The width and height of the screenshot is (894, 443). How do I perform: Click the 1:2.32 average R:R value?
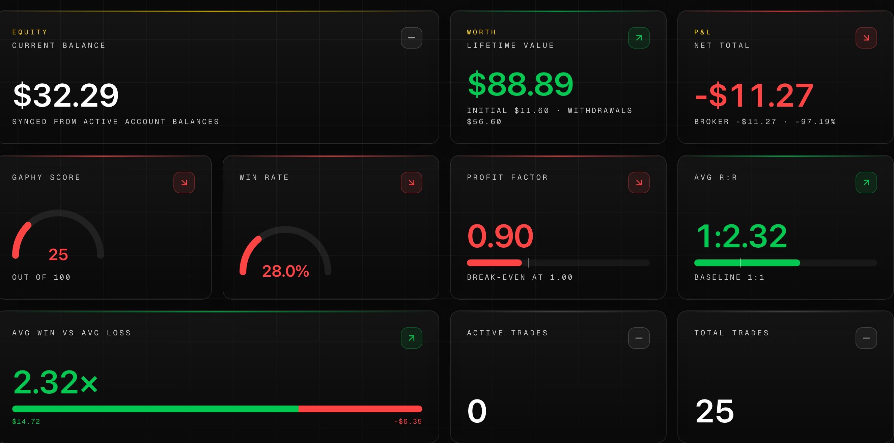click(741, 237)
